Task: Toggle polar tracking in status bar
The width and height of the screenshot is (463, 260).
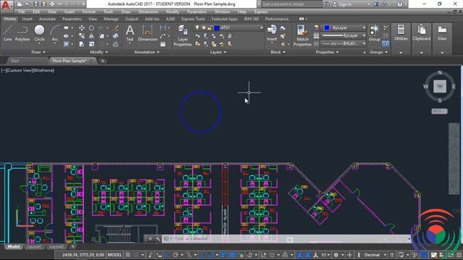Action: 175,255
